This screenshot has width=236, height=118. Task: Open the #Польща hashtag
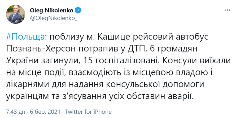coord(25,37)
